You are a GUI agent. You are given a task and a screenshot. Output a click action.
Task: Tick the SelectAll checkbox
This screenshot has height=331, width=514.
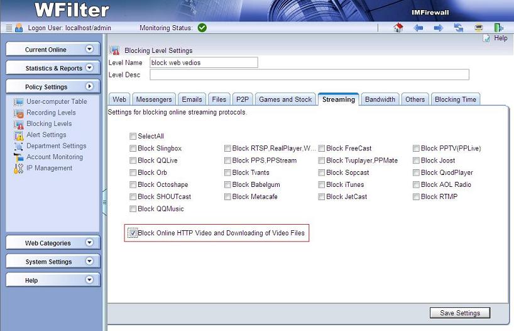pos(133,136)
